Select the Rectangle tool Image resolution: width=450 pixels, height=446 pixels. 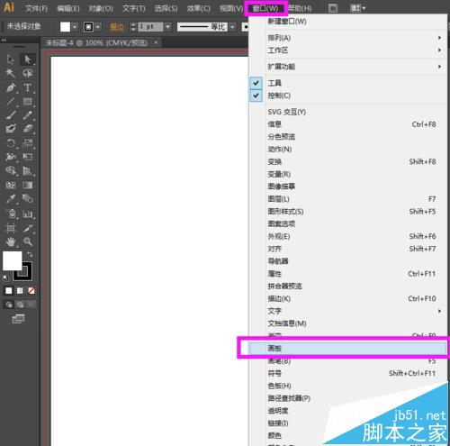[x=28, y=102]
